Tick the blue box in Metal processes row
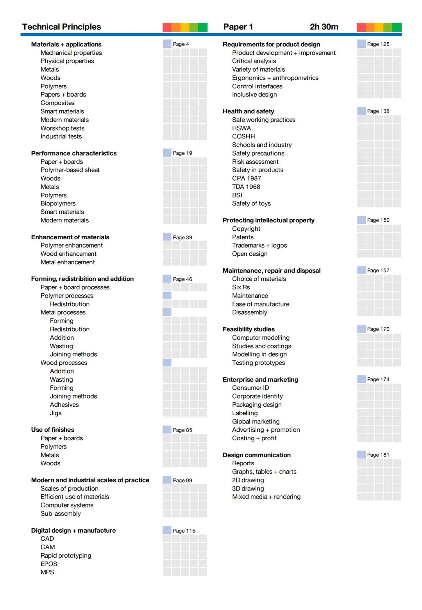The image size is (422, 610). (x=167, y=312)
